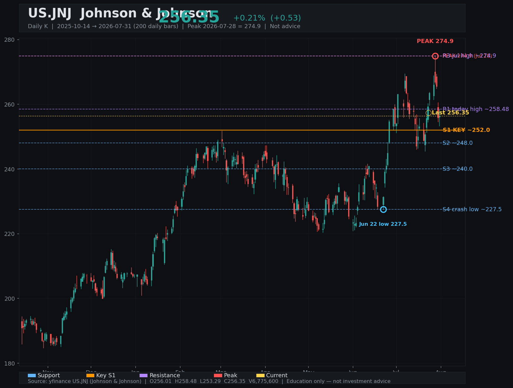Screen dimensions: 513x388
Task: Click the 'Peak' legend label
Action: click(x=231, y=375)
